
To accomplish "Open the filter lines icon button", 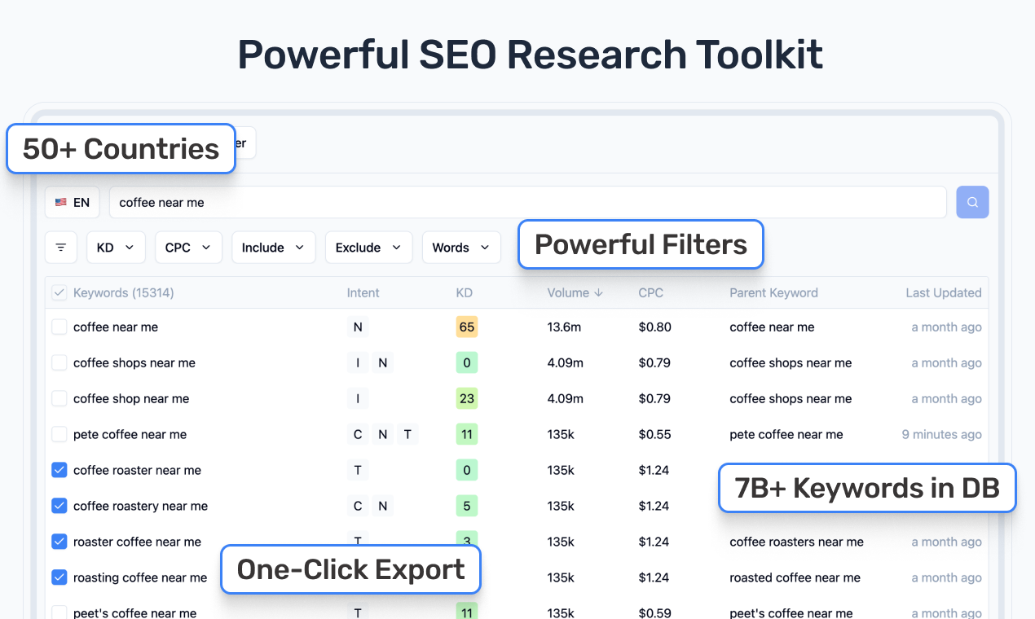I will coord(61,248).
